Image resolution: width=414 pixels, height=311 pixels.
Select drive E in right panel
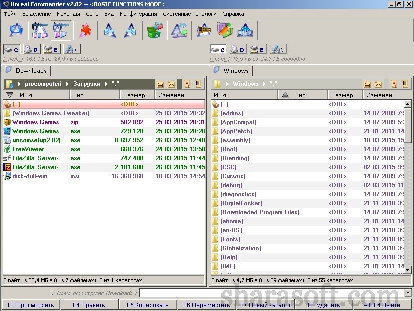[258, 49]
